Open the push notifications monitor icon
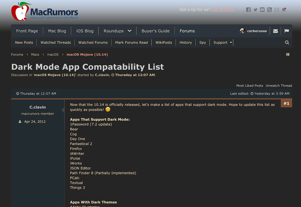 point(284,10)
